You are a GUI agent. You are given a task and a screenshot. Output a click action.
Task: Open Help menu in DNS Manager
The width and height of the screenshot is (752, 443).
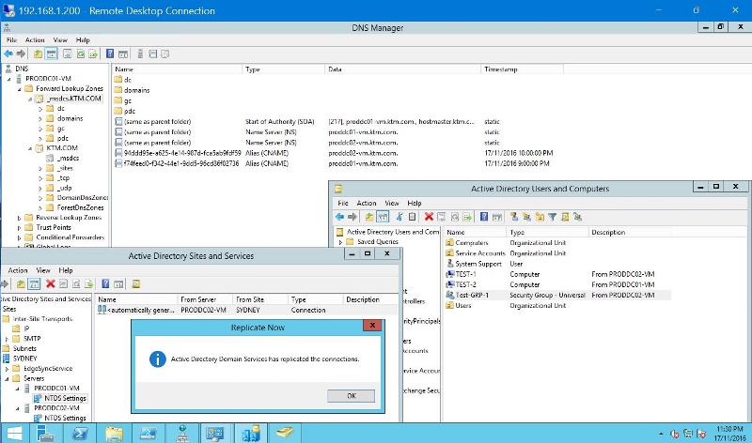click(x=83, y=40)
